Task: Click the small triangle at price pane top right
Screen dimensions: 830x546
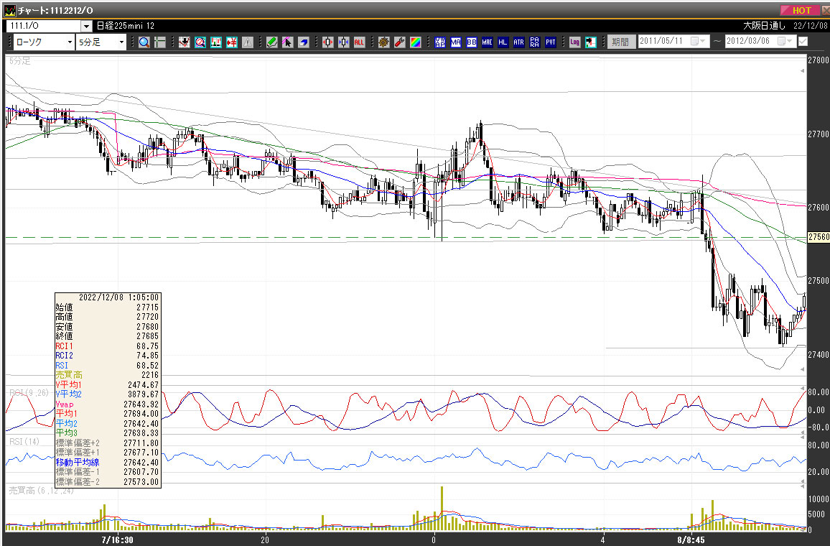Action: [803, 70]
